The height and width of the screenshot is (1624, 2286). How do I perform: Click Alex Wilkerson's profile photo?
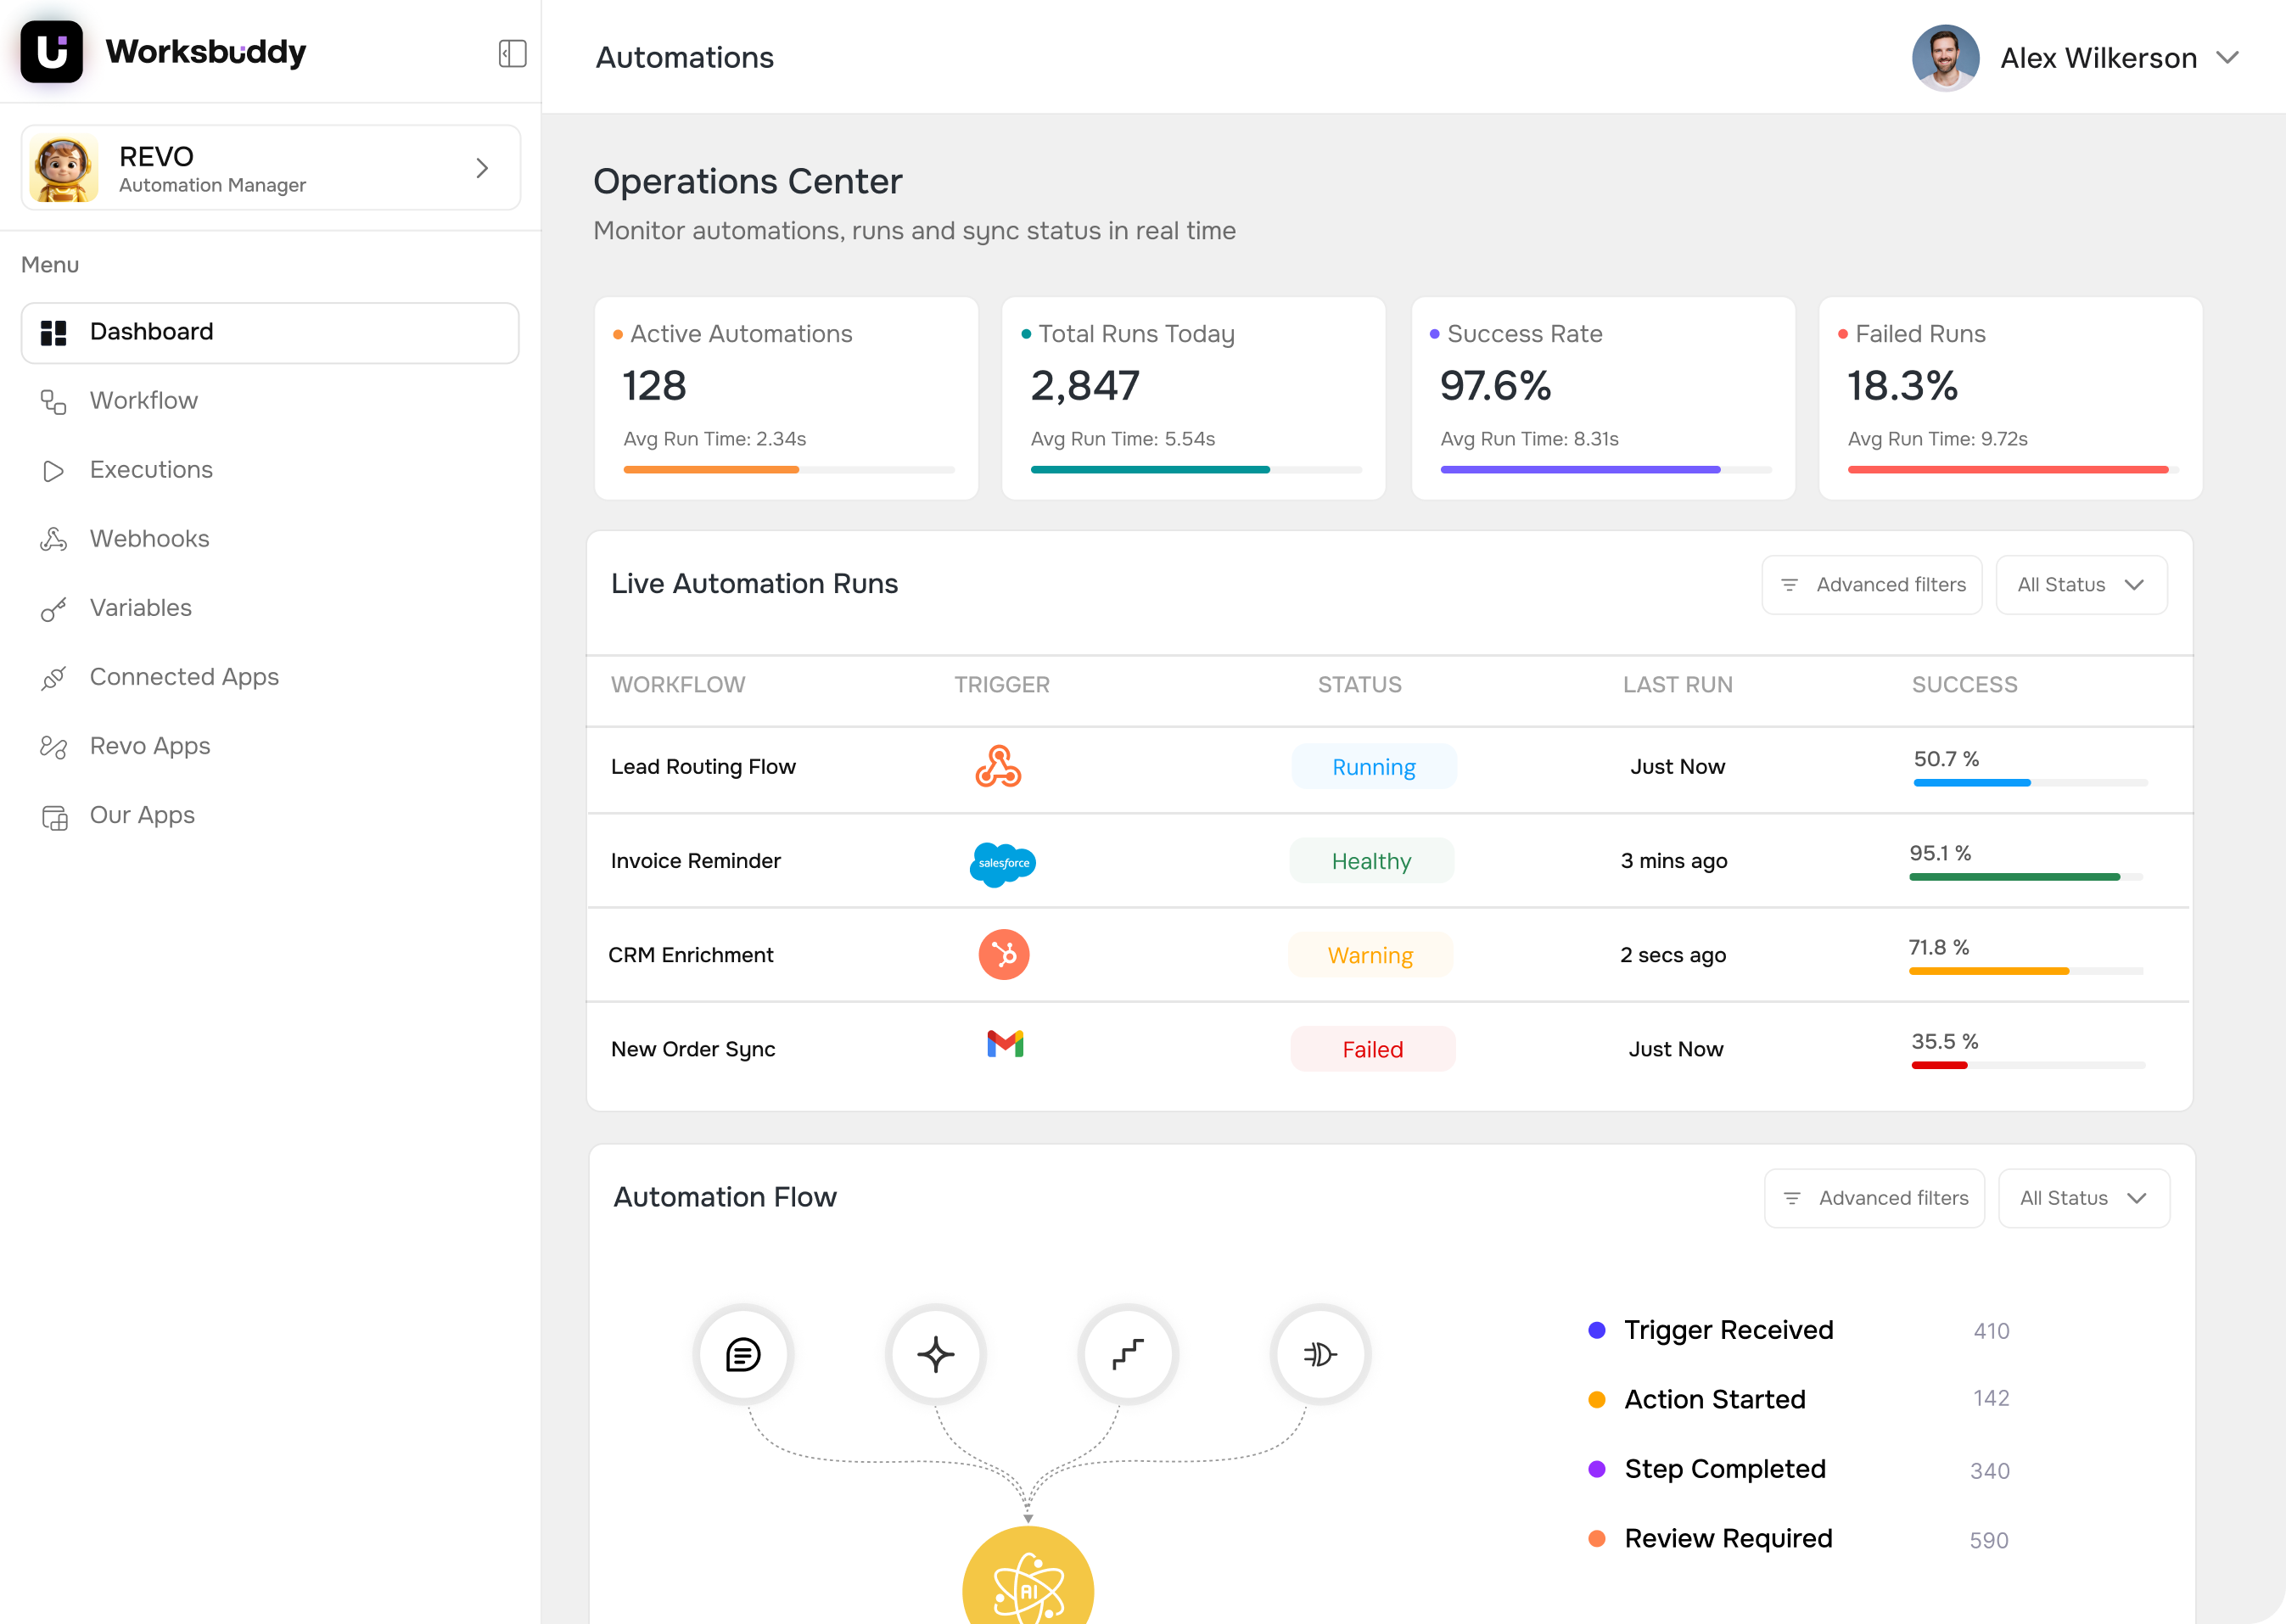(1945, 58)
